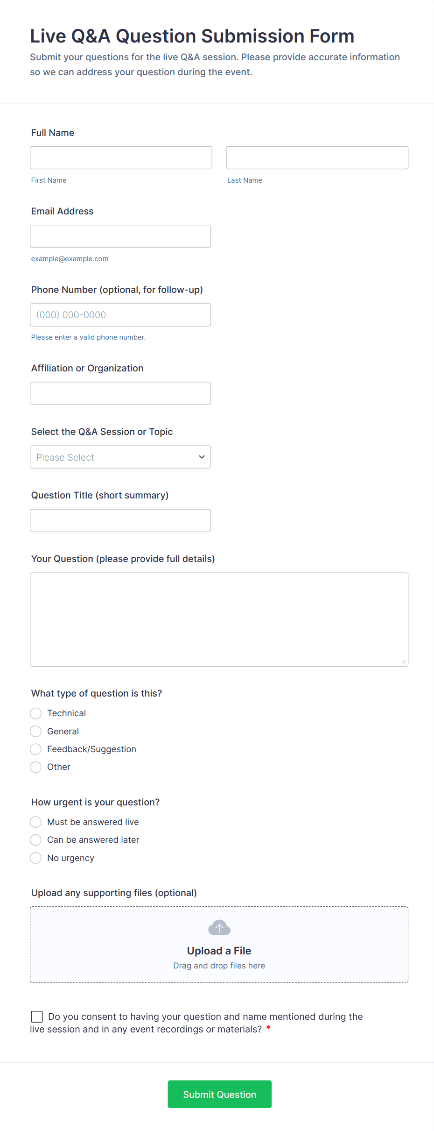The width and height of the screenshot is (434, 1131).
Task: Click the Submit Question button
Action: coord(219,1094)
